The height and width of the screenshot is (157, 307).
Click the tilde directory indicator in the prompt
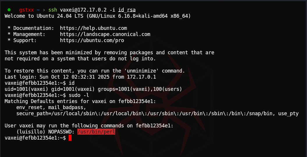coord(38,10)
